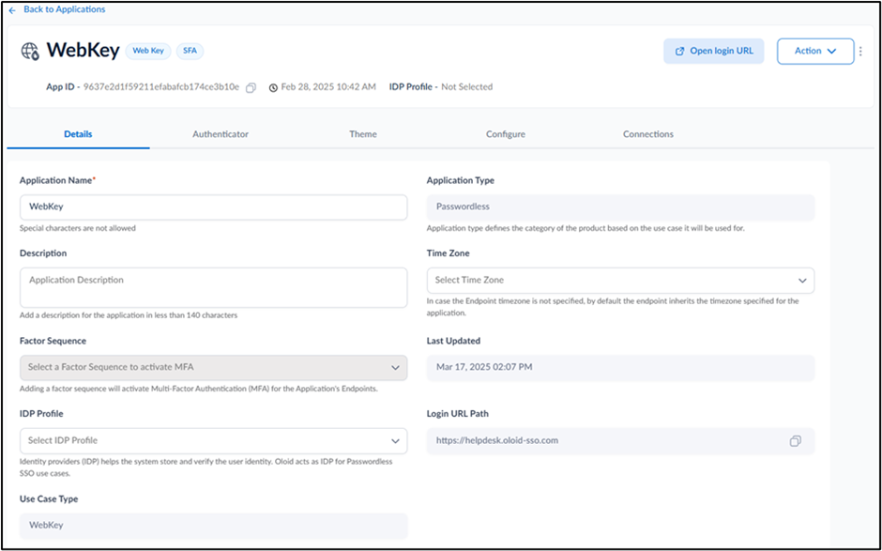The height and width of the screenshot is (551, 882).
Task: Click the Last Updated date field
Action: pos(620,368)
